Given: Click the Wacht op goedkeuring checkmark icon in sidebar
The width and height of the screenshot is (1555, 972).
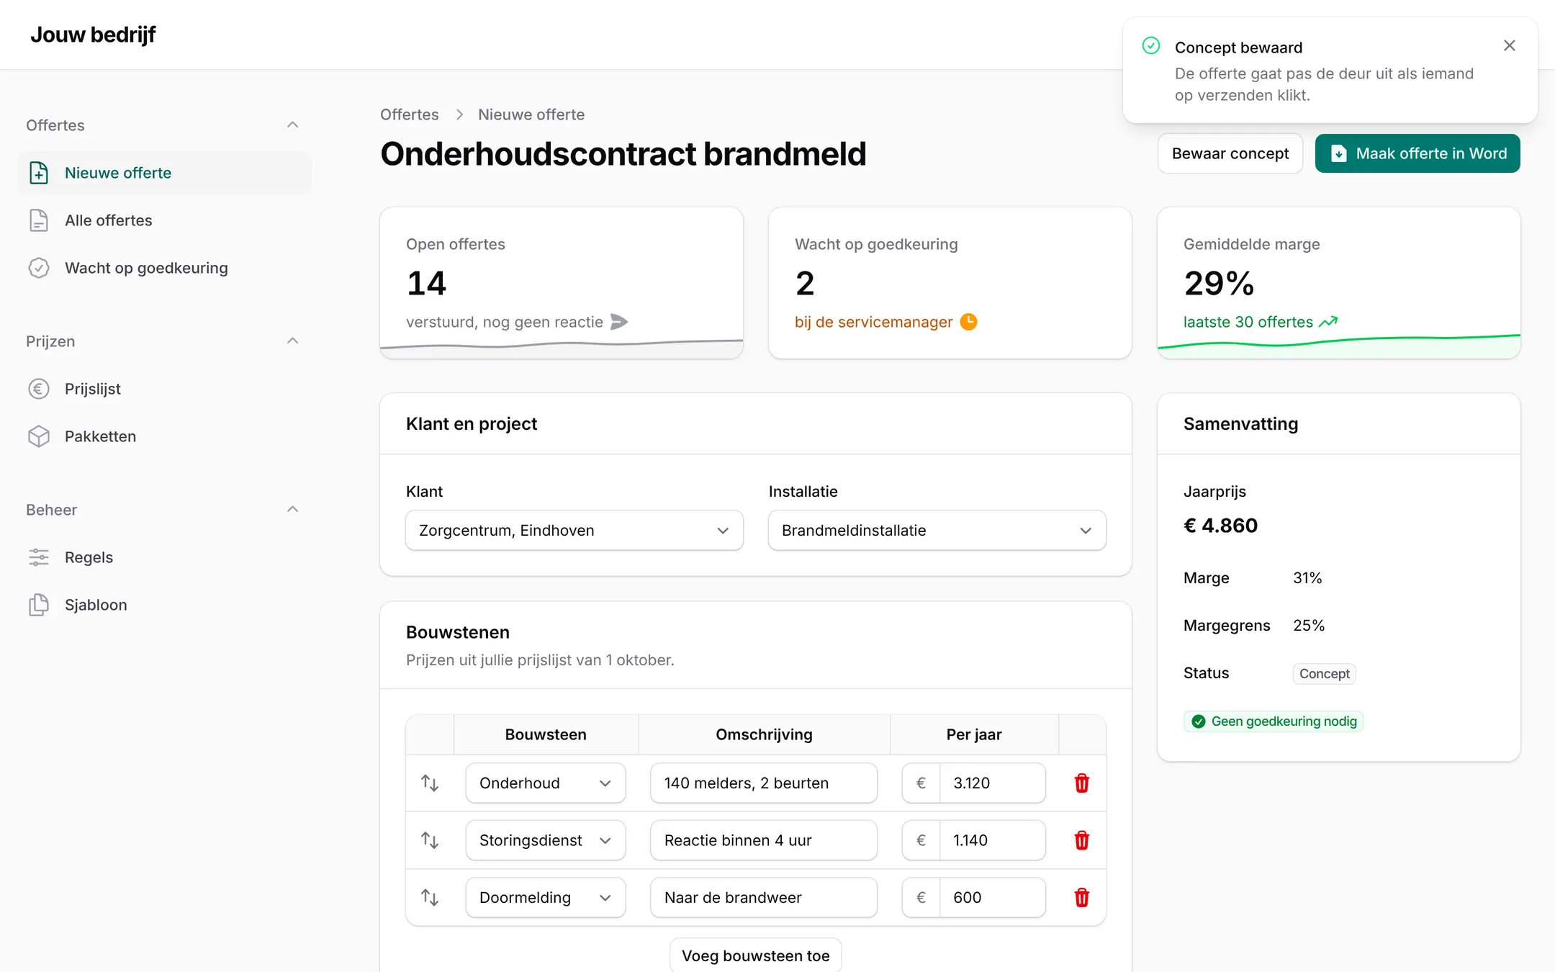Looking at the screenshot, I should click(x=39, y=268).
